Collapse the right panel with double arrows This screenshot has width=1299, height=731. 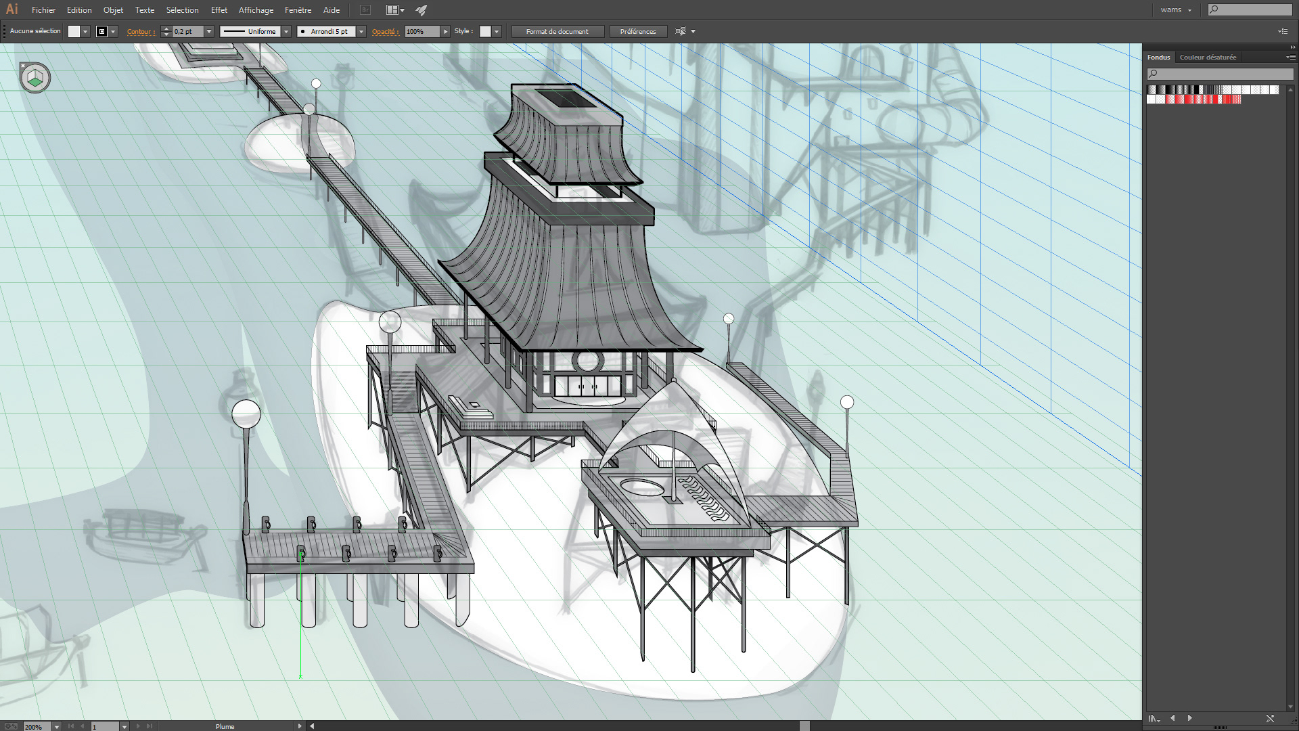point(1292,47)
